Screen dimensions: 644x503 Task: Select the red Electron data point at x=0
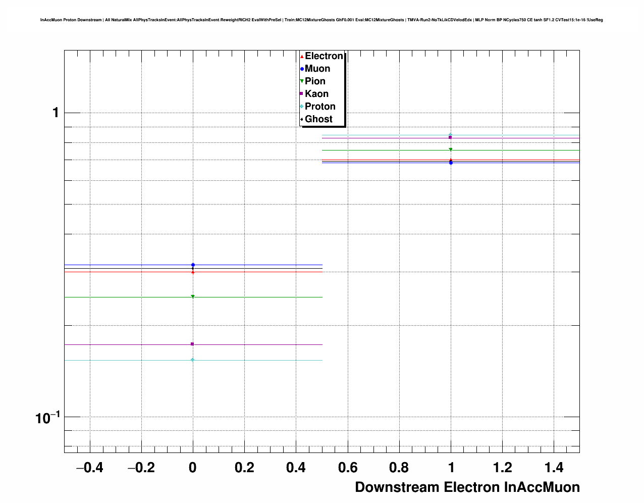(x=193, y=272)
